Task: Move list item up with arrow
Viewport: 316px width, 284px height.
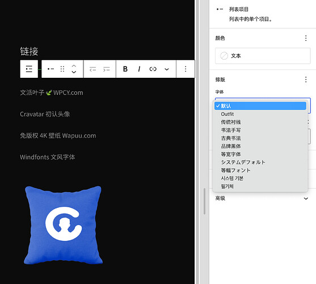Action: [x=74, y=66]
